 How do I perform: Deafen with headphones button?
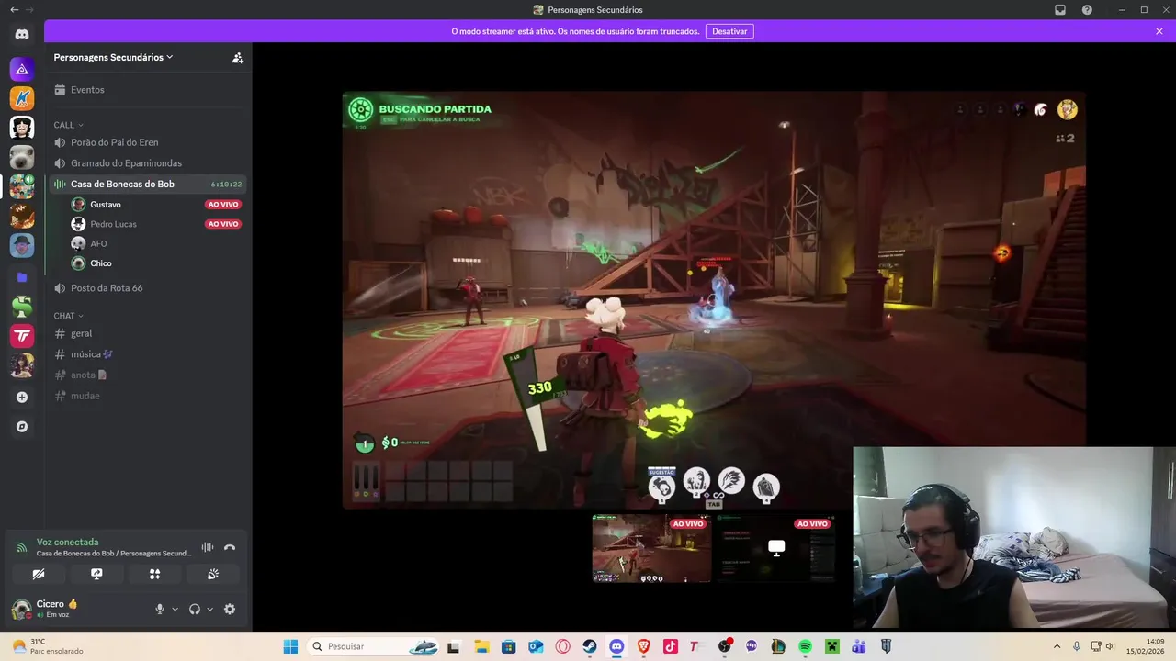195,609
